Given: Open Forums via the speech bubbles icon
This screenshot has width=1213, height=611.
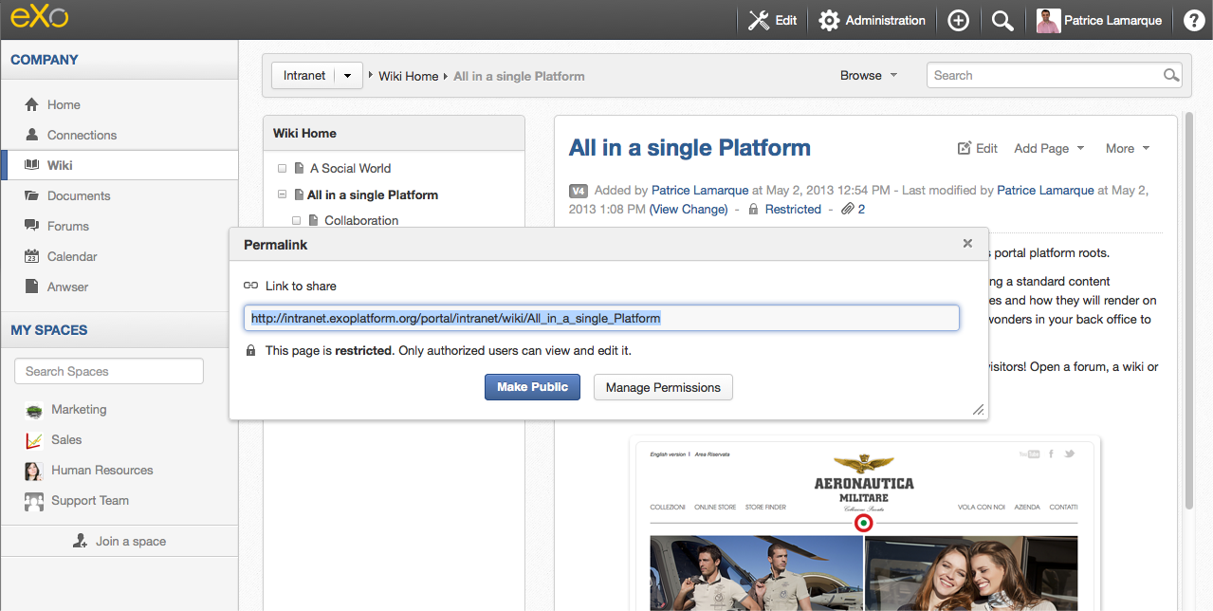Looking at the screenshot, I should (31, 226).
